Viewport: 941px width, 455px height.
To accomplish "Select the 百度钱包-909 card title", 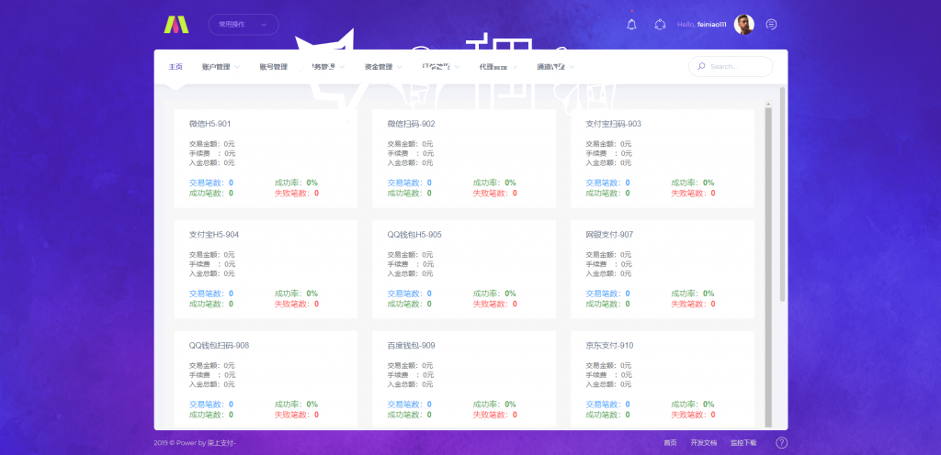I will 411,346.
